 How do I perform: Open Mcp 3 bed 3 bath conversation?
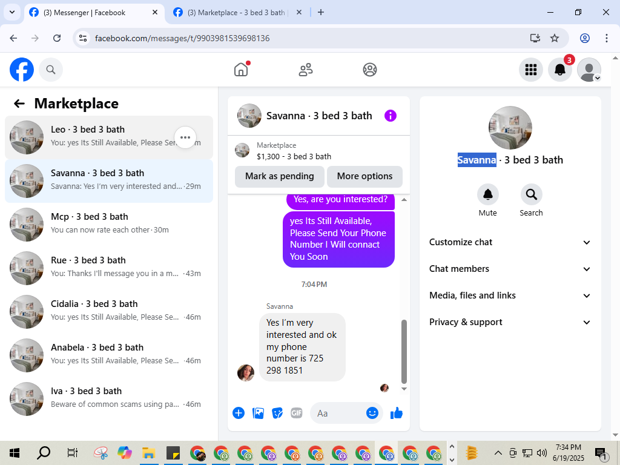pos(109,225)
